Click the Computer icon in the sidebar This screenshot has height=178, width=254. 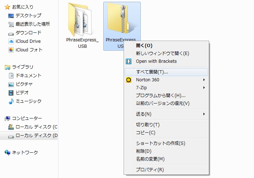7,118
